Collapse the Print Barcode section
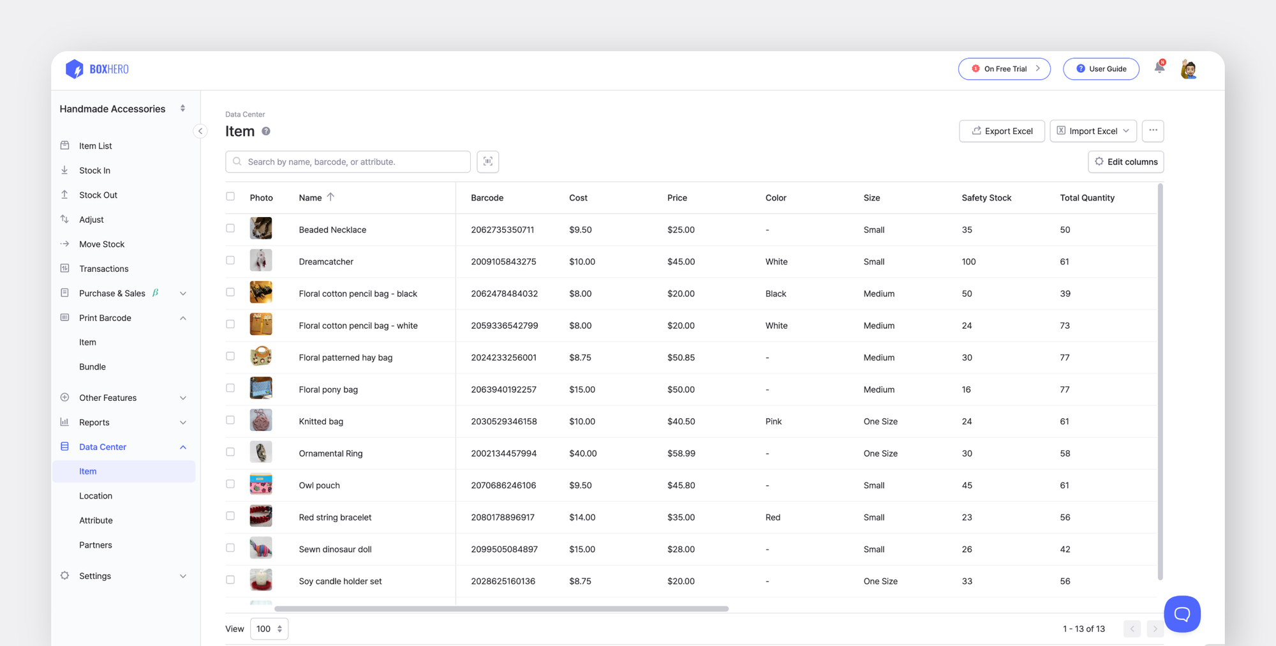 [184, 317]
